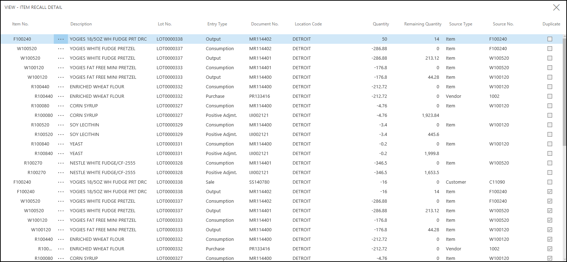Open ellipsis menu for the Sale row
The height and width of the screenshot is (262, 567).
pyautogui.click(x=61, y=182)
